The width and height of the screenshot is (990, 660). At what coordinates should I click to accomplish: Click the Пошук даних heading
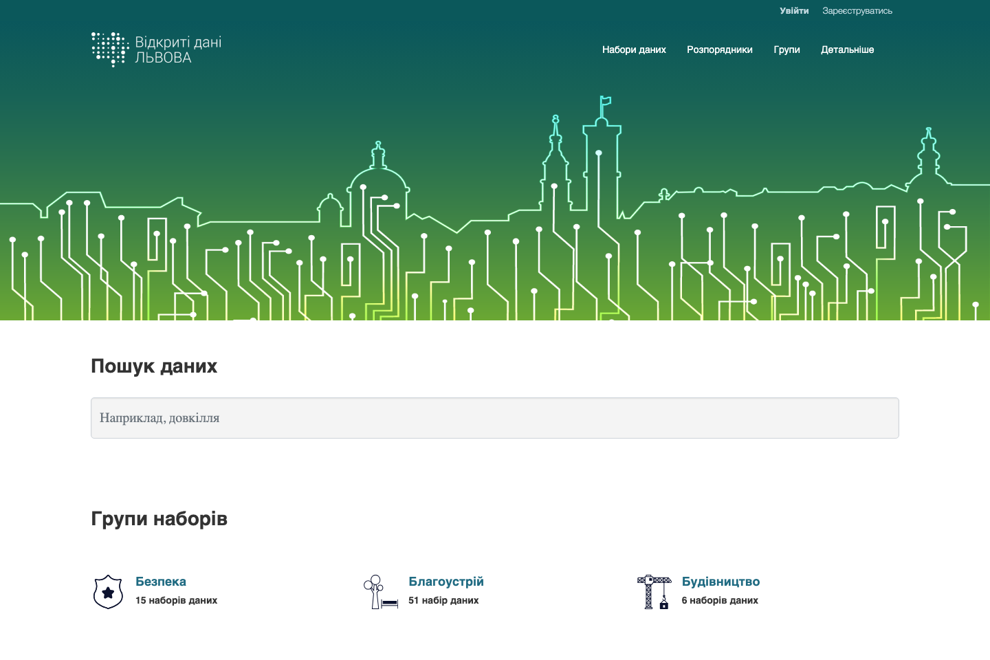154,366
